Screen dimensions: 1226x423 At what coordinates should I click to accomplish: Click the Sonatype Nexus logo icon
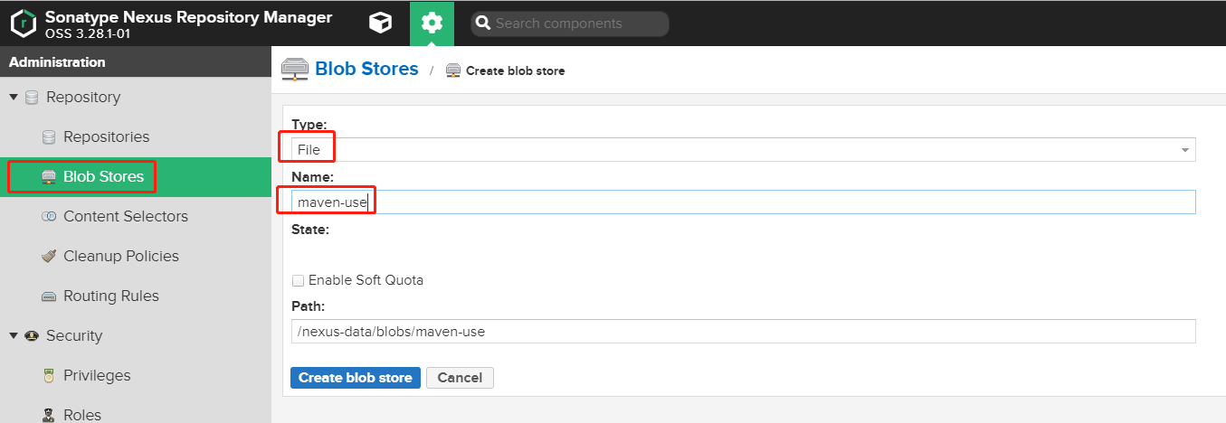point(24,23)
